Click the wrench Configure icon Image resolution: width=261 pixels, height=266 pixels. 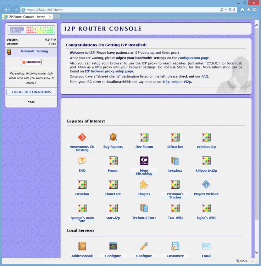coord(144,246)
